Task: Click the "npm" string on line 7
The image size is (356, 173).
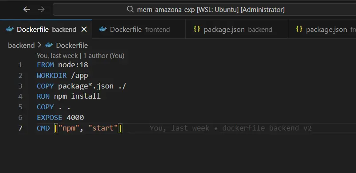Action: point(69,128)
